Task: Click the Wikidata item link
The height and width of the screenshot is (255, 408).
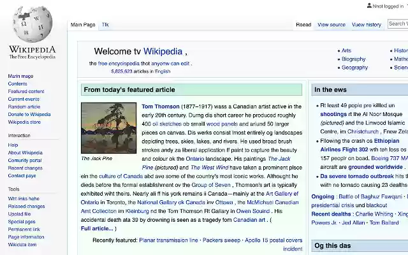Action: tap(22, 245)
